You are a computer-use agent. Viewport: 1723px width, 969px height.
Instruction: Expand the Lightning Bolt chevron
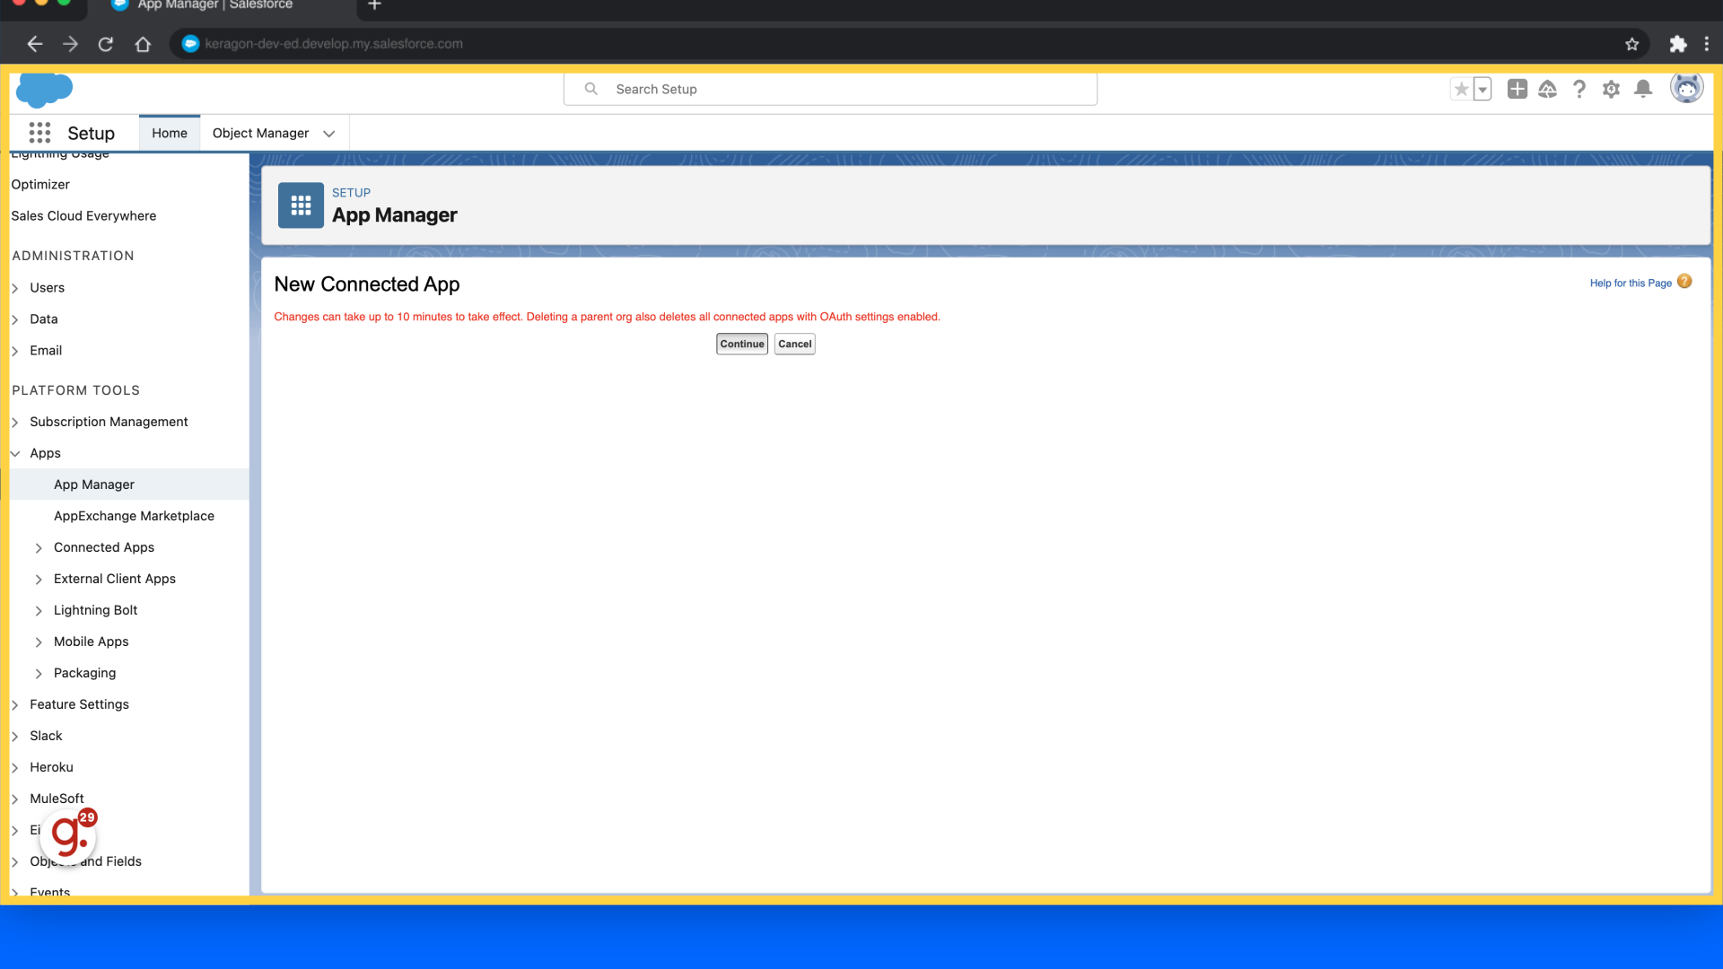39,610
